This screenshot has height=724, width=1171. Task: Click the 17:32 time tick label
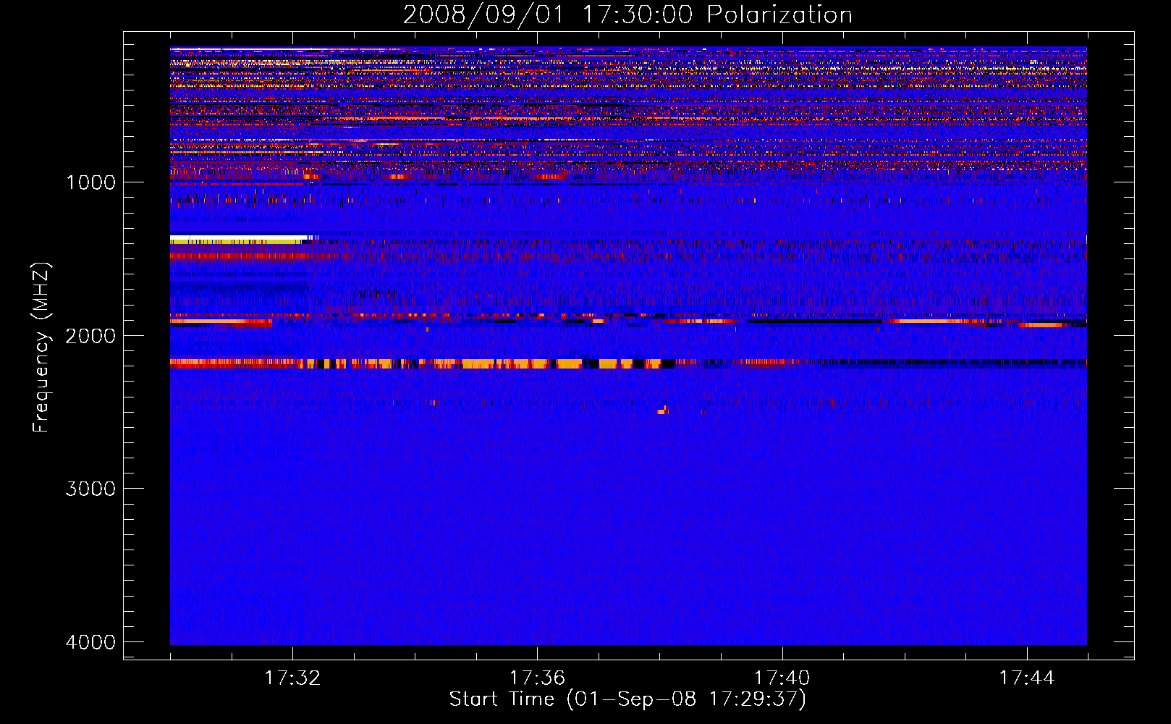(292, 678)
